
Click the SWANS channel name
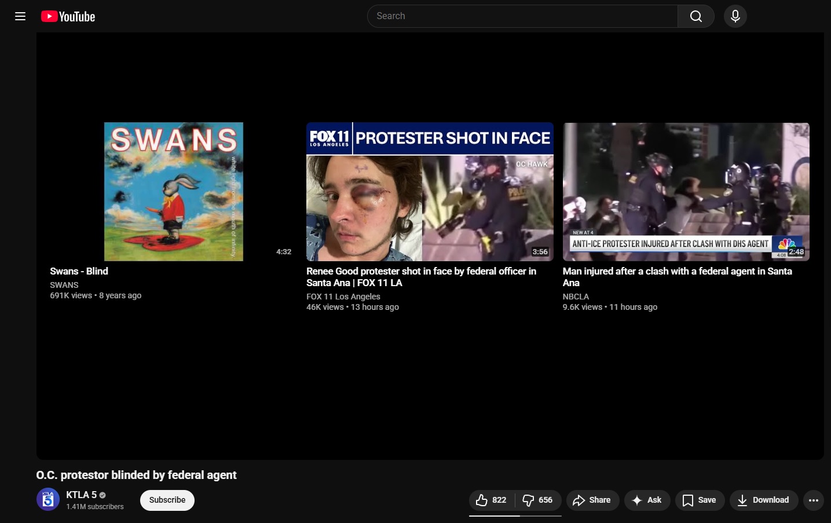[x=64, y=285]
